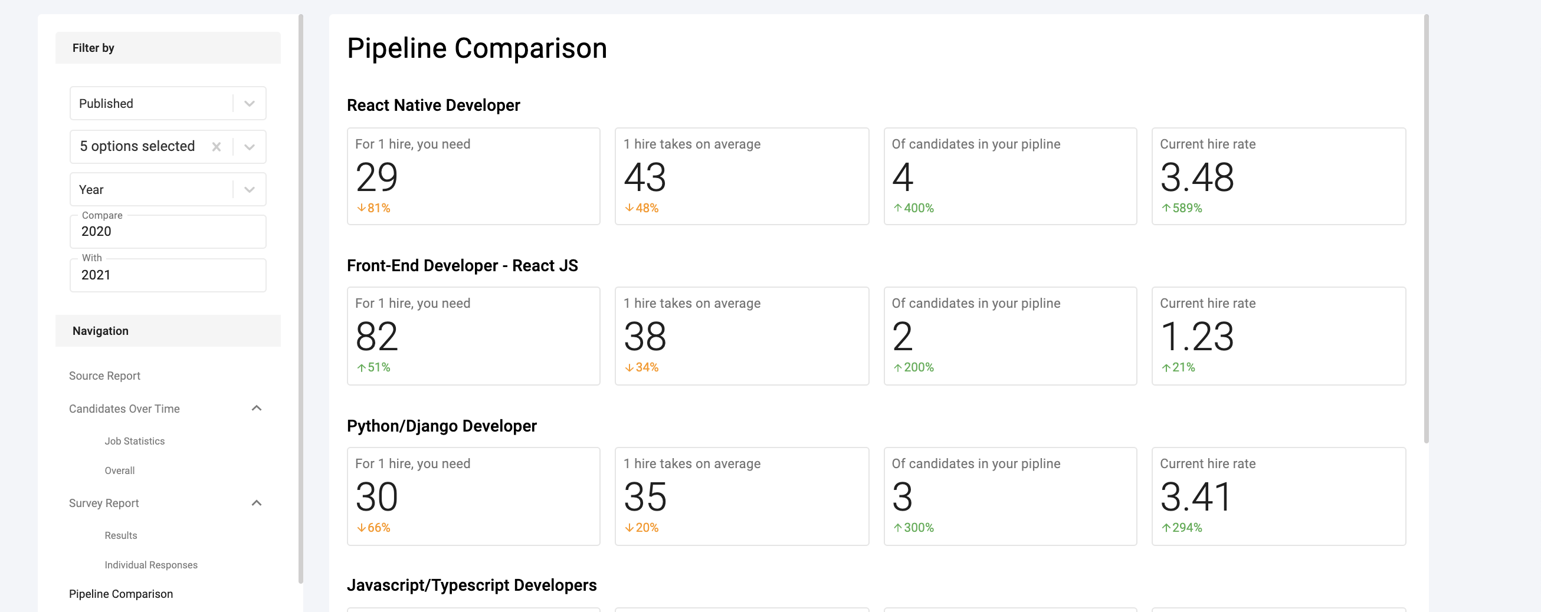Viewport: 1541px width, 612px height.
Task: Open Individual Responses page
Action: (151, 565)
